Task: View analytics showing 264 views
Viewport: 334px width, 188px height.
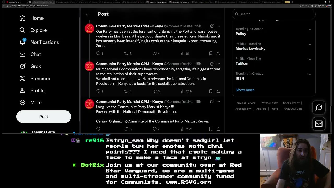Action: (186, 129)
